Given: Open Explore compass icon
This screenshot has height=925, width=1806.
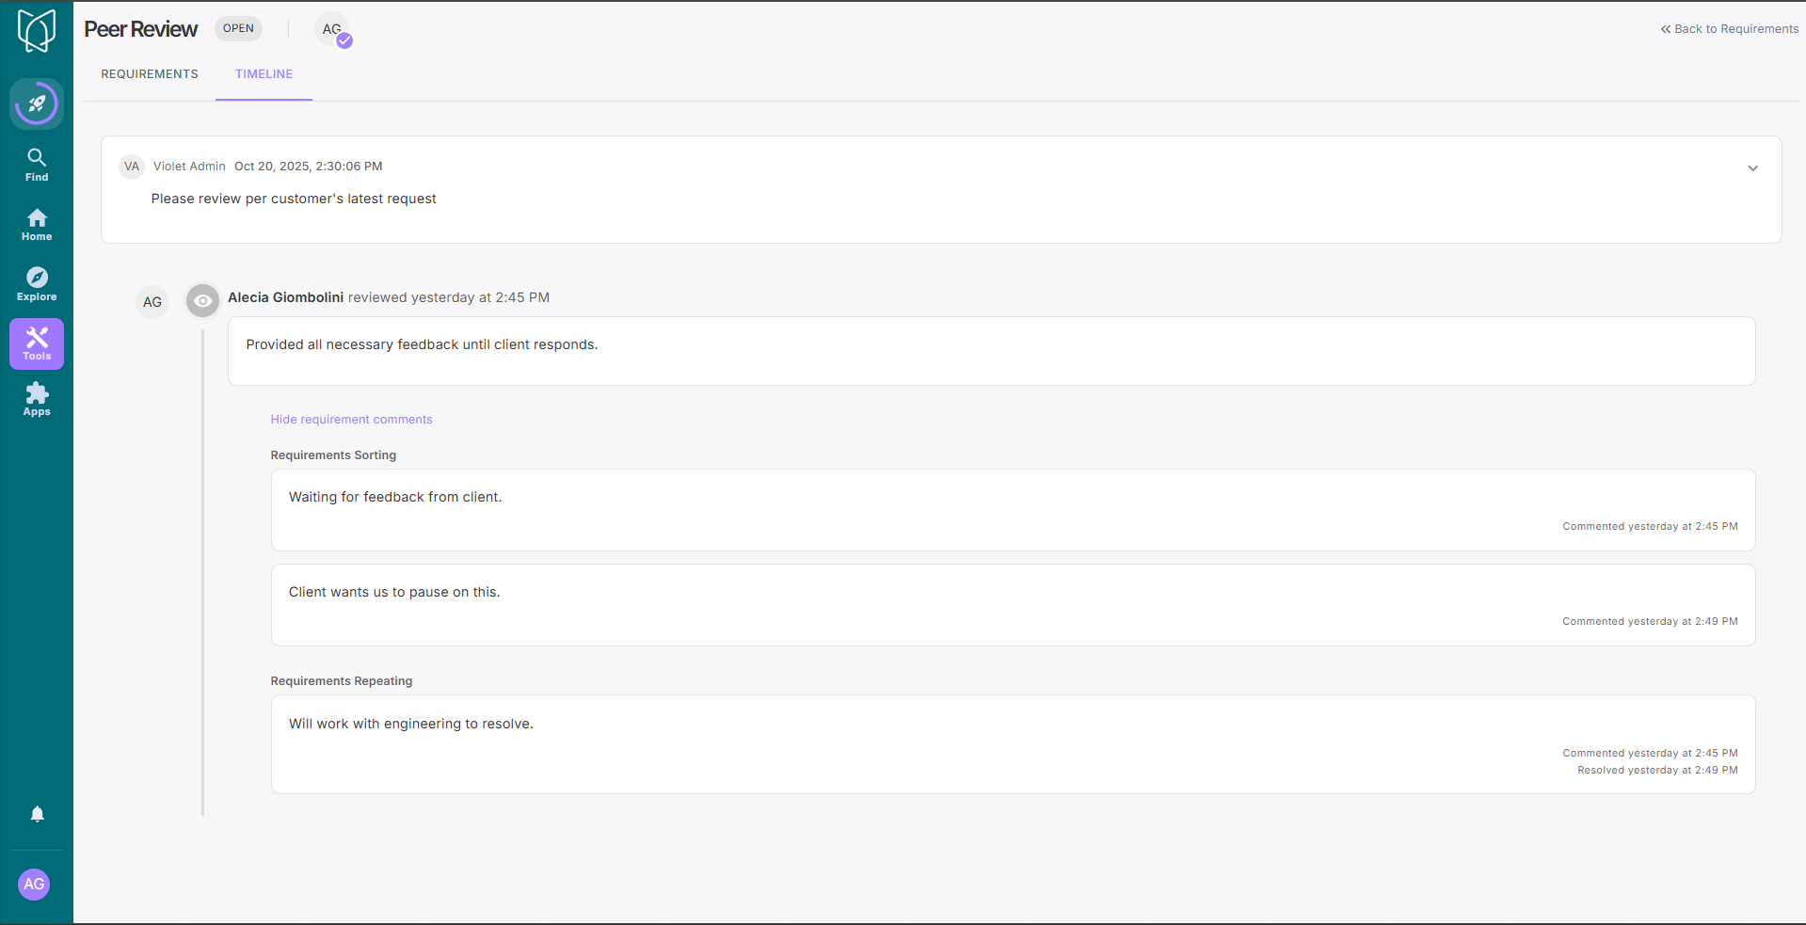Looking at the screenshot, I should [37, 284].
